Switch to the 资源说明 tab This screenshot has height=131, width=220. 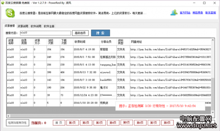pos(23,26)
